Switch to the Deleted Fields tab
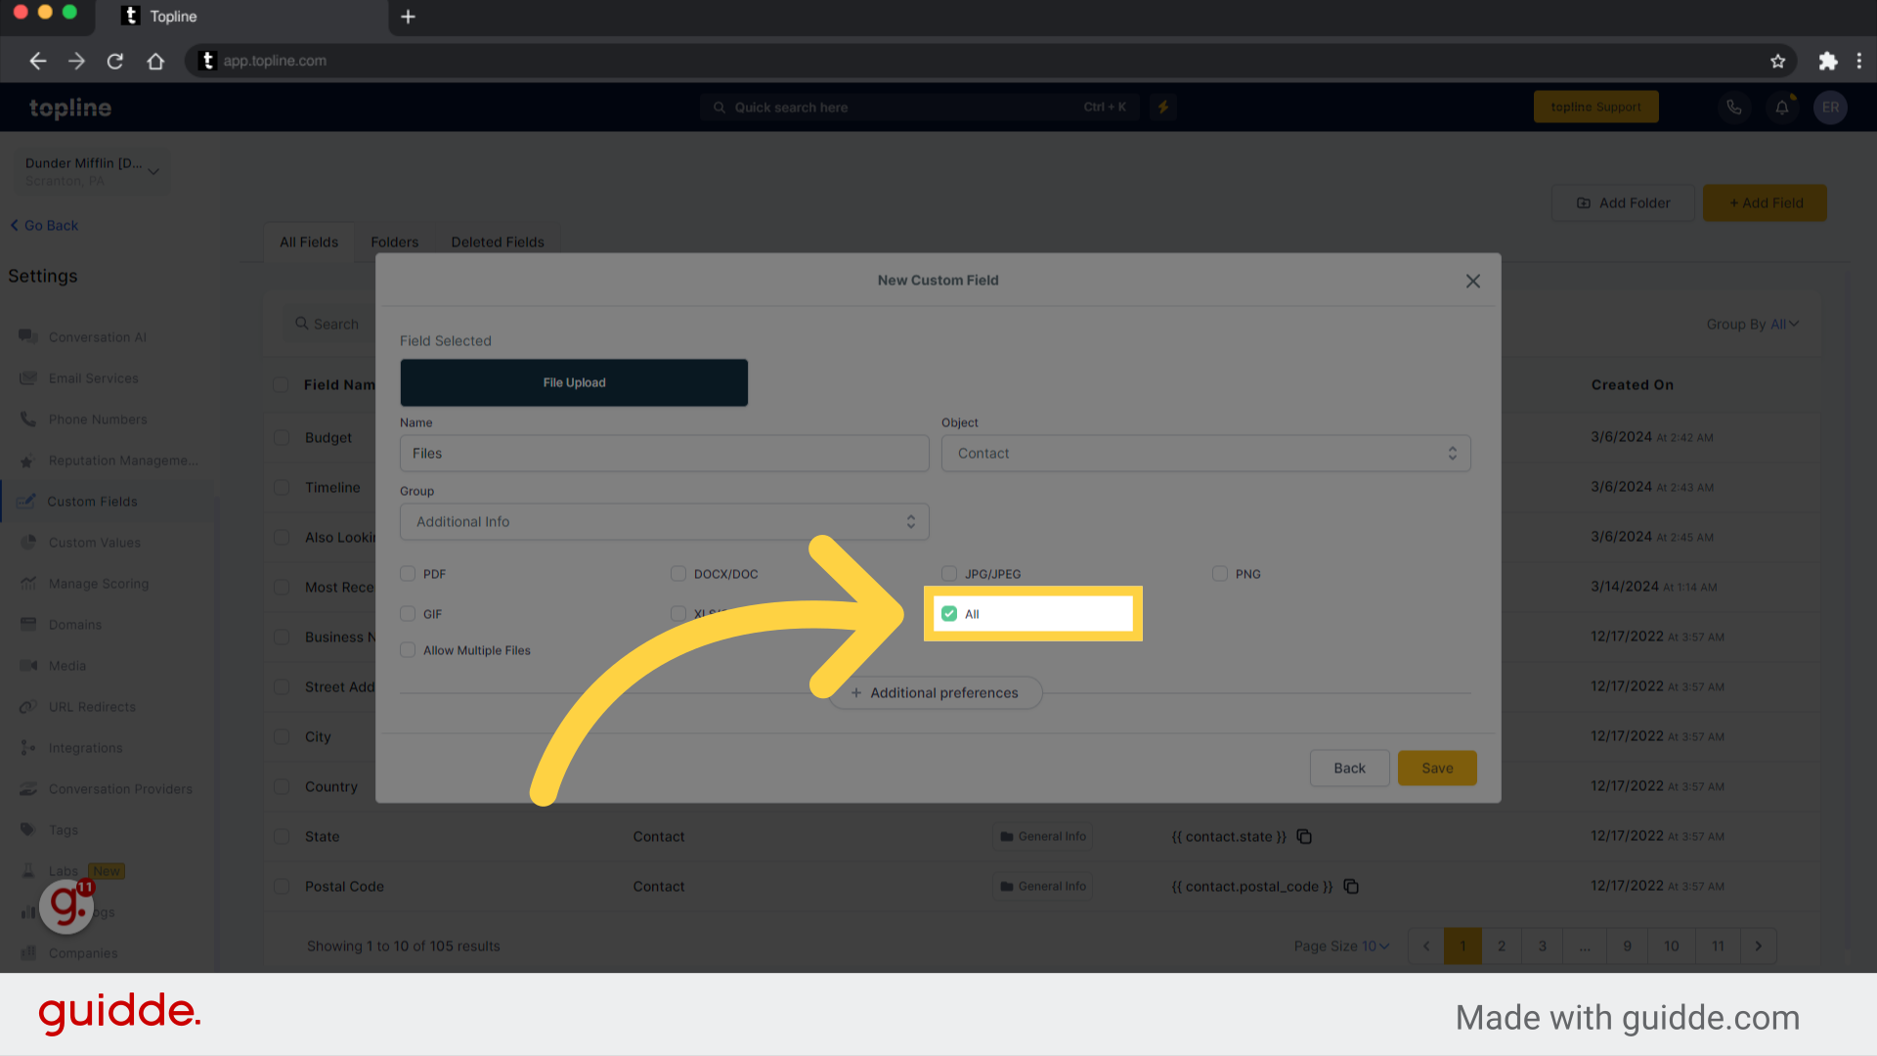 (x=497, y=242)
